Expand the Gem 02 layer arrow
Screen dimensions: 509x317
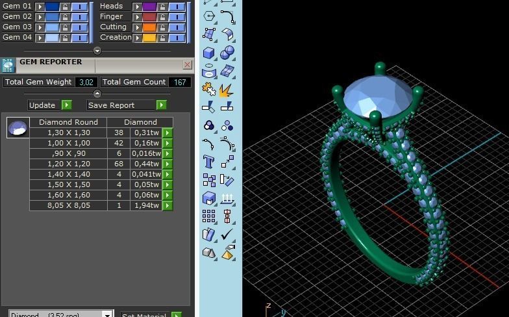(40, 17)
